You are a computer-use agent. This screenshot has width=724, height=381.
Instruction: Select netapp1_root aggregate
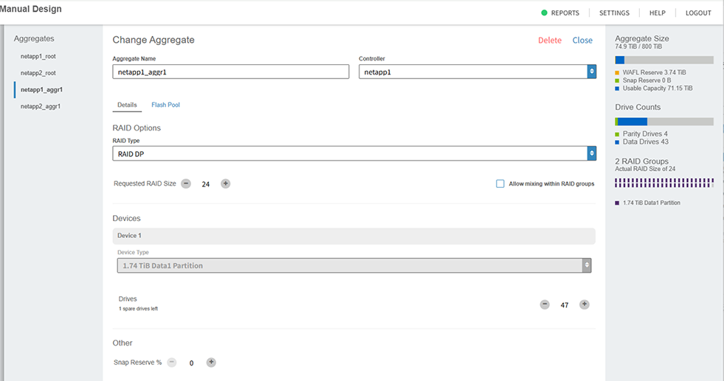(x=38, y=56)
